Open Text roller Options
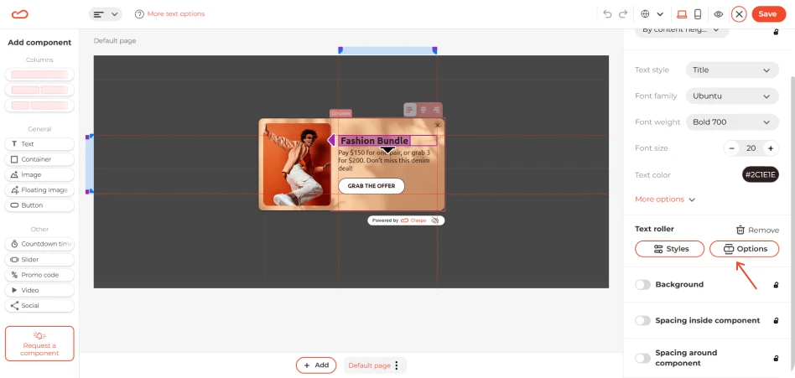Image resolution: width=795 pixels, height=378 pixels. tap(745, 249)
